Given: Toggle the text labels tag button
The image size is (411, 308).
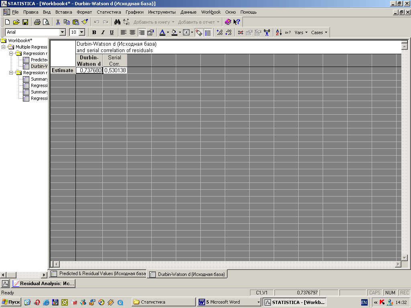Looking at the screenshot, I should [199, 32].
